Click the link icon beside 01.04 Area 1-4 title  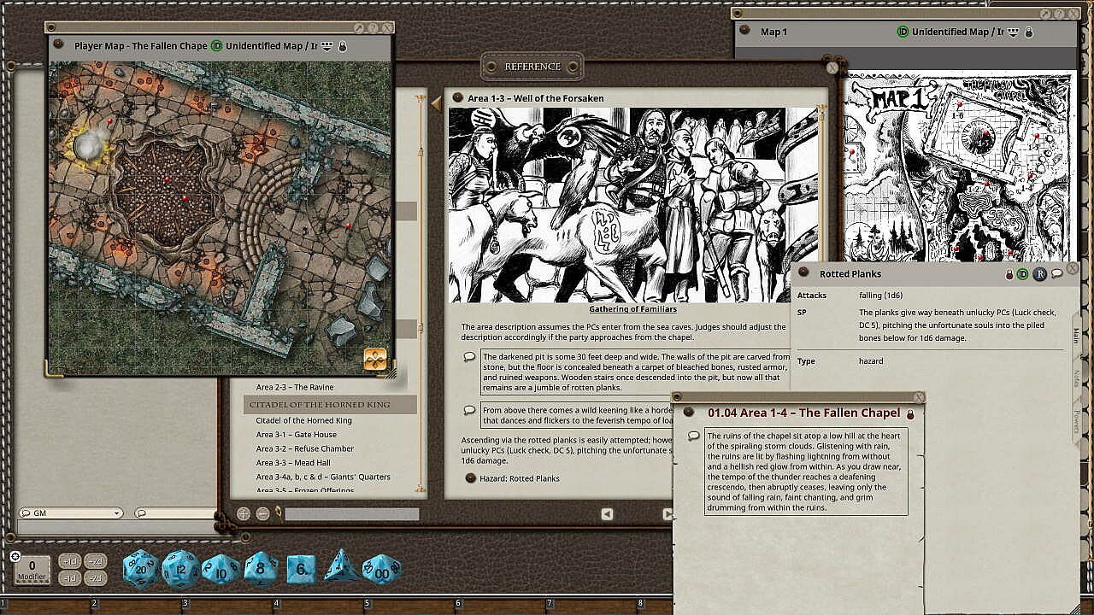(x=689, y=413)
